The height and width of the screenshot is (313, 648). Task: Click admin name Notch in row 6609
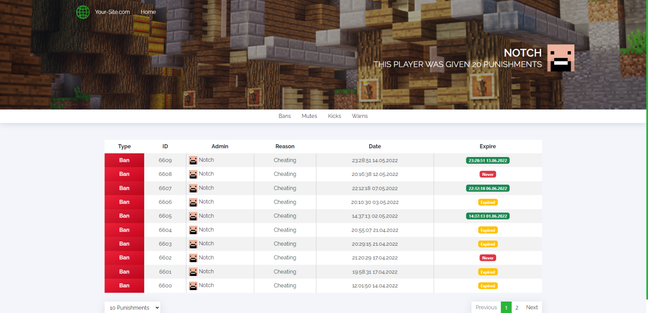point(206,160)
